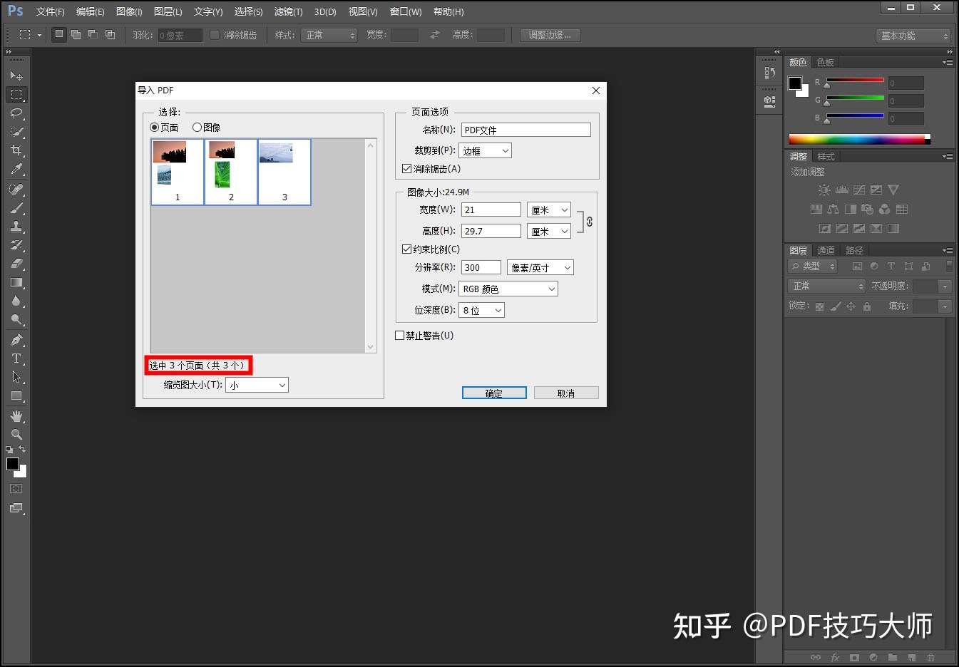Screen dimensions: 959x667
Task: Choose the Horizontal Type tool
Action: [16, 358]
